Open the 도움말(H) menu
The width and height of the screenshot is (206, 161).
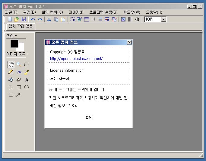click(154, 12)
